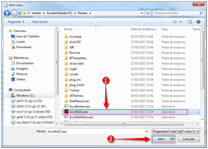Click the Cancelar button
Image resolution: width=208 pixels, height=149 pixels.
[x=189, y=139]
